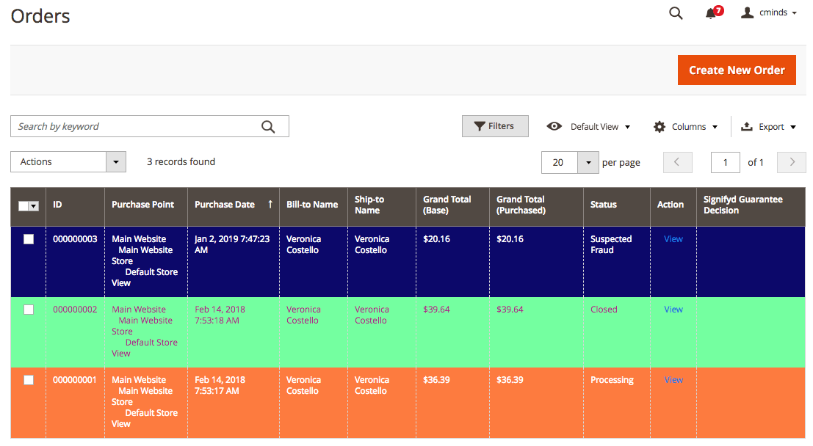Click the cminds user account icon
Image resolution: width=813 pixels, height=446 pixels.
pos(748,12)
